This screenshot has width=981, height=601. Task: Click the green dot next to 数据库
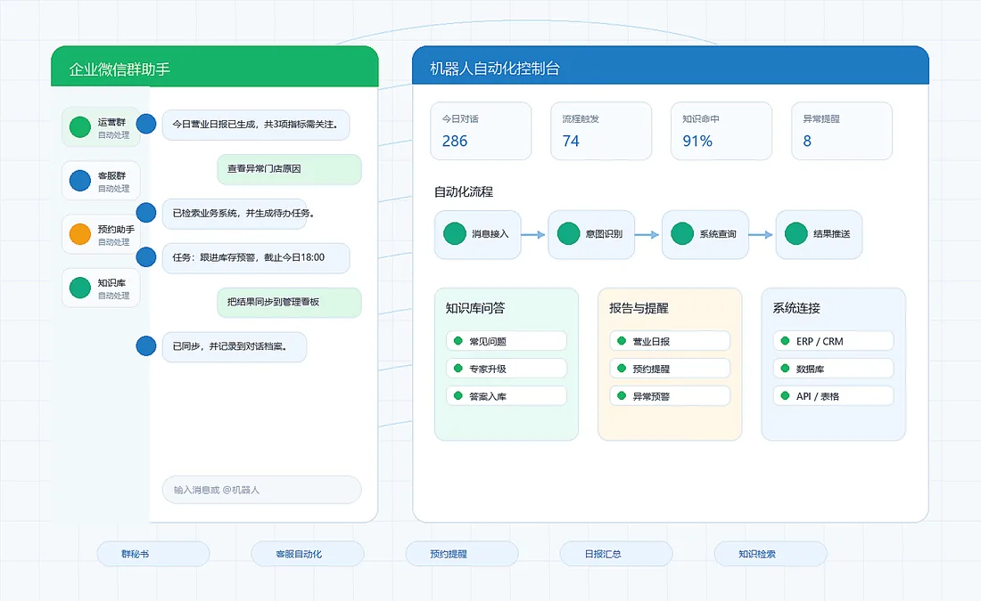pos(785,368)
